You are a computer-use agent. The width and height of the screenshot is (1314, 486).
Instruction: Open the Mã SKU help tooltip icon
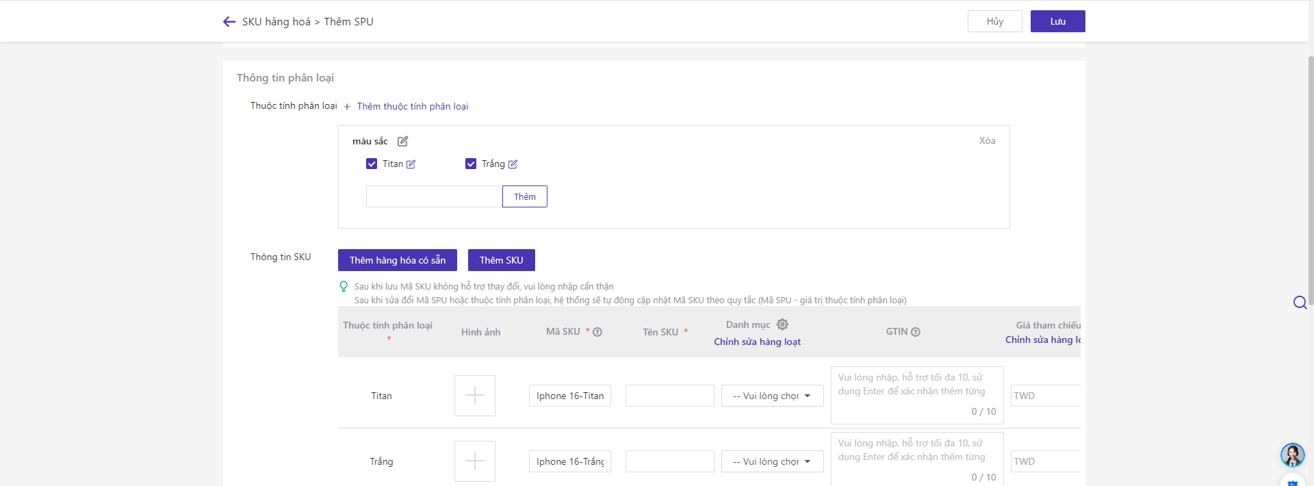[597, 332]
